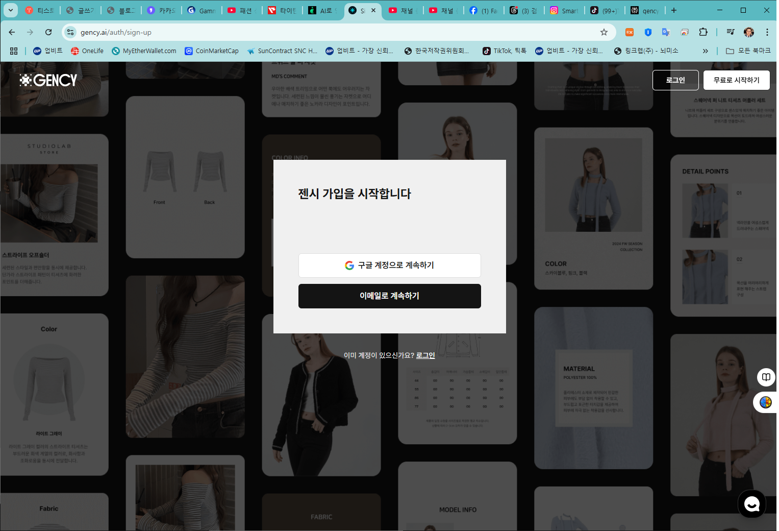Open a new tab with plus button
The image size is (779, 531).
point(674,10)
